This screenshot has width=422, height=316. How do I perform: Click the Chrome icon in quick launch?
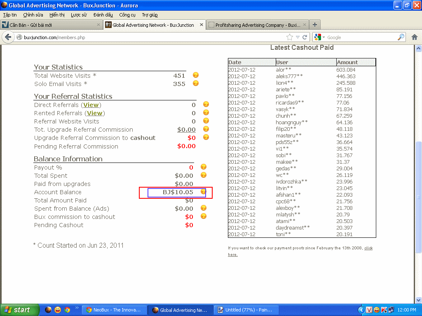click(x=67, y=310)
